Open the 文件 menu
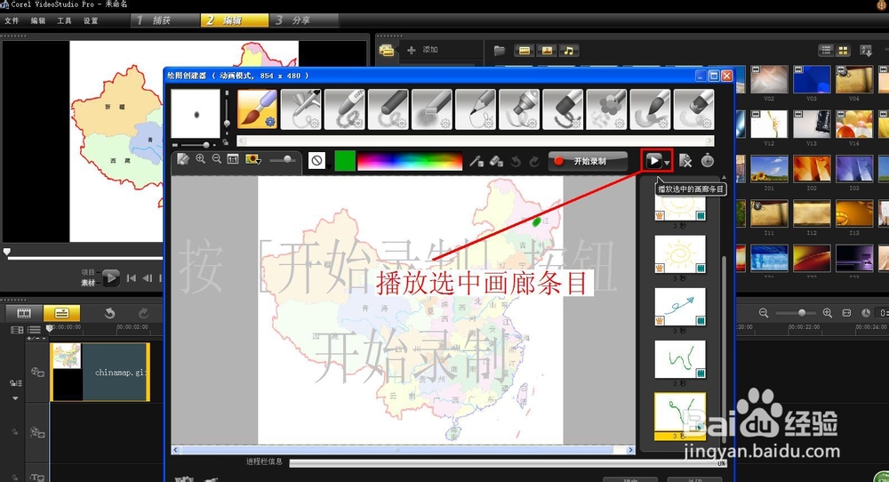 pyautogui.click(x=12, y=20)
